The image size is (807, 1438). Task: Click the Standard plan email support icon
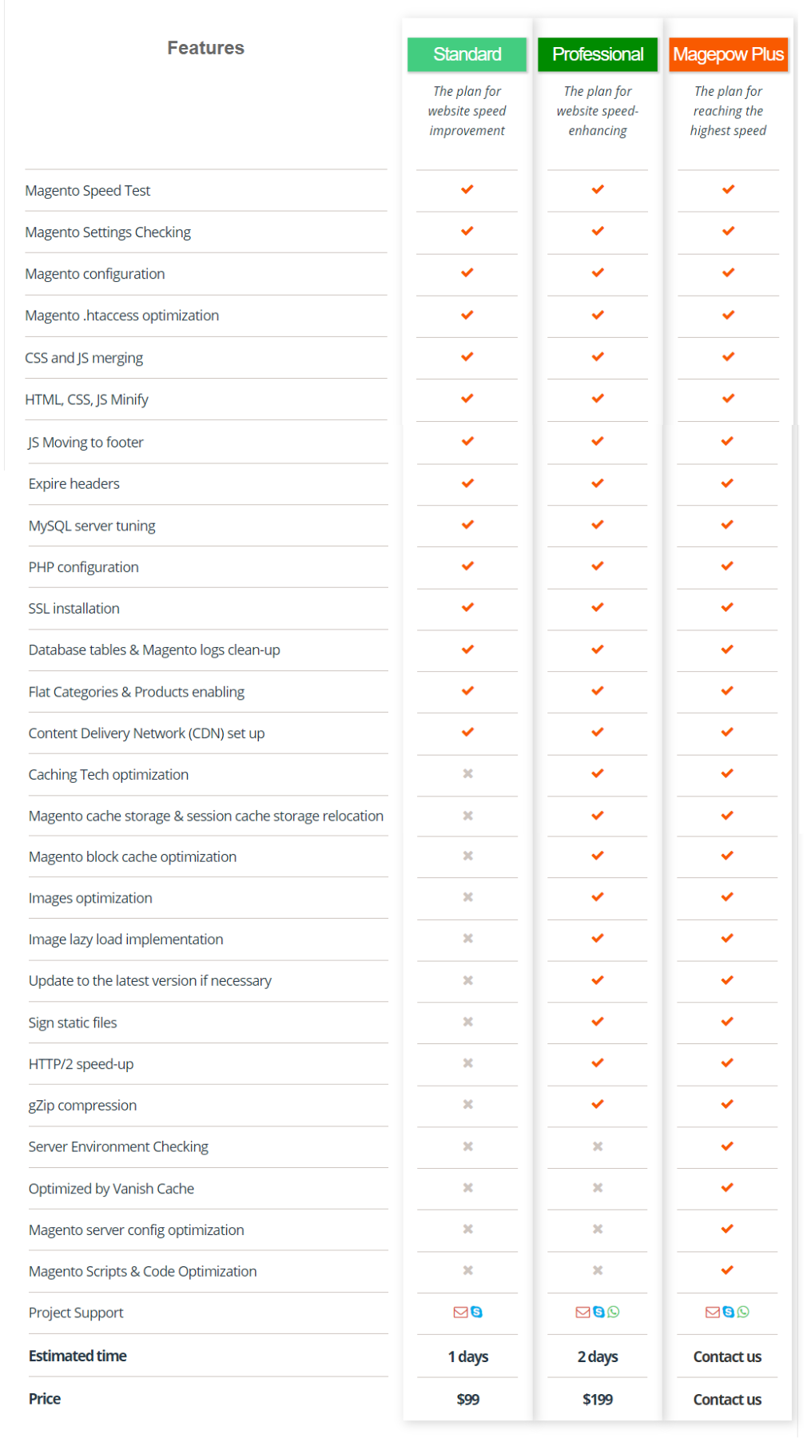pyautogui.click(x=460, y=1312)
